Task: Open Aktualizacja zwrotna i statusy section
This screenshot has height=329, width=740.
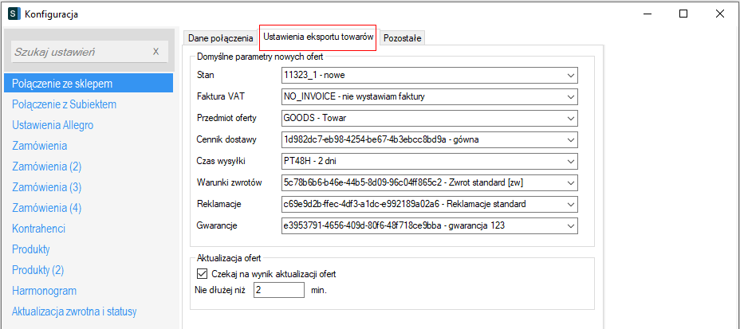Action: (x=80, y=311)
